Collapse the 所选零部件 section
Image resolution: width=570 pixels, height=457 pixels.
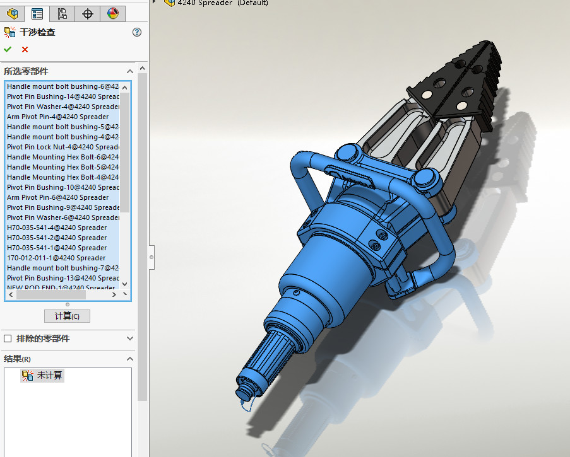[130, 71]
